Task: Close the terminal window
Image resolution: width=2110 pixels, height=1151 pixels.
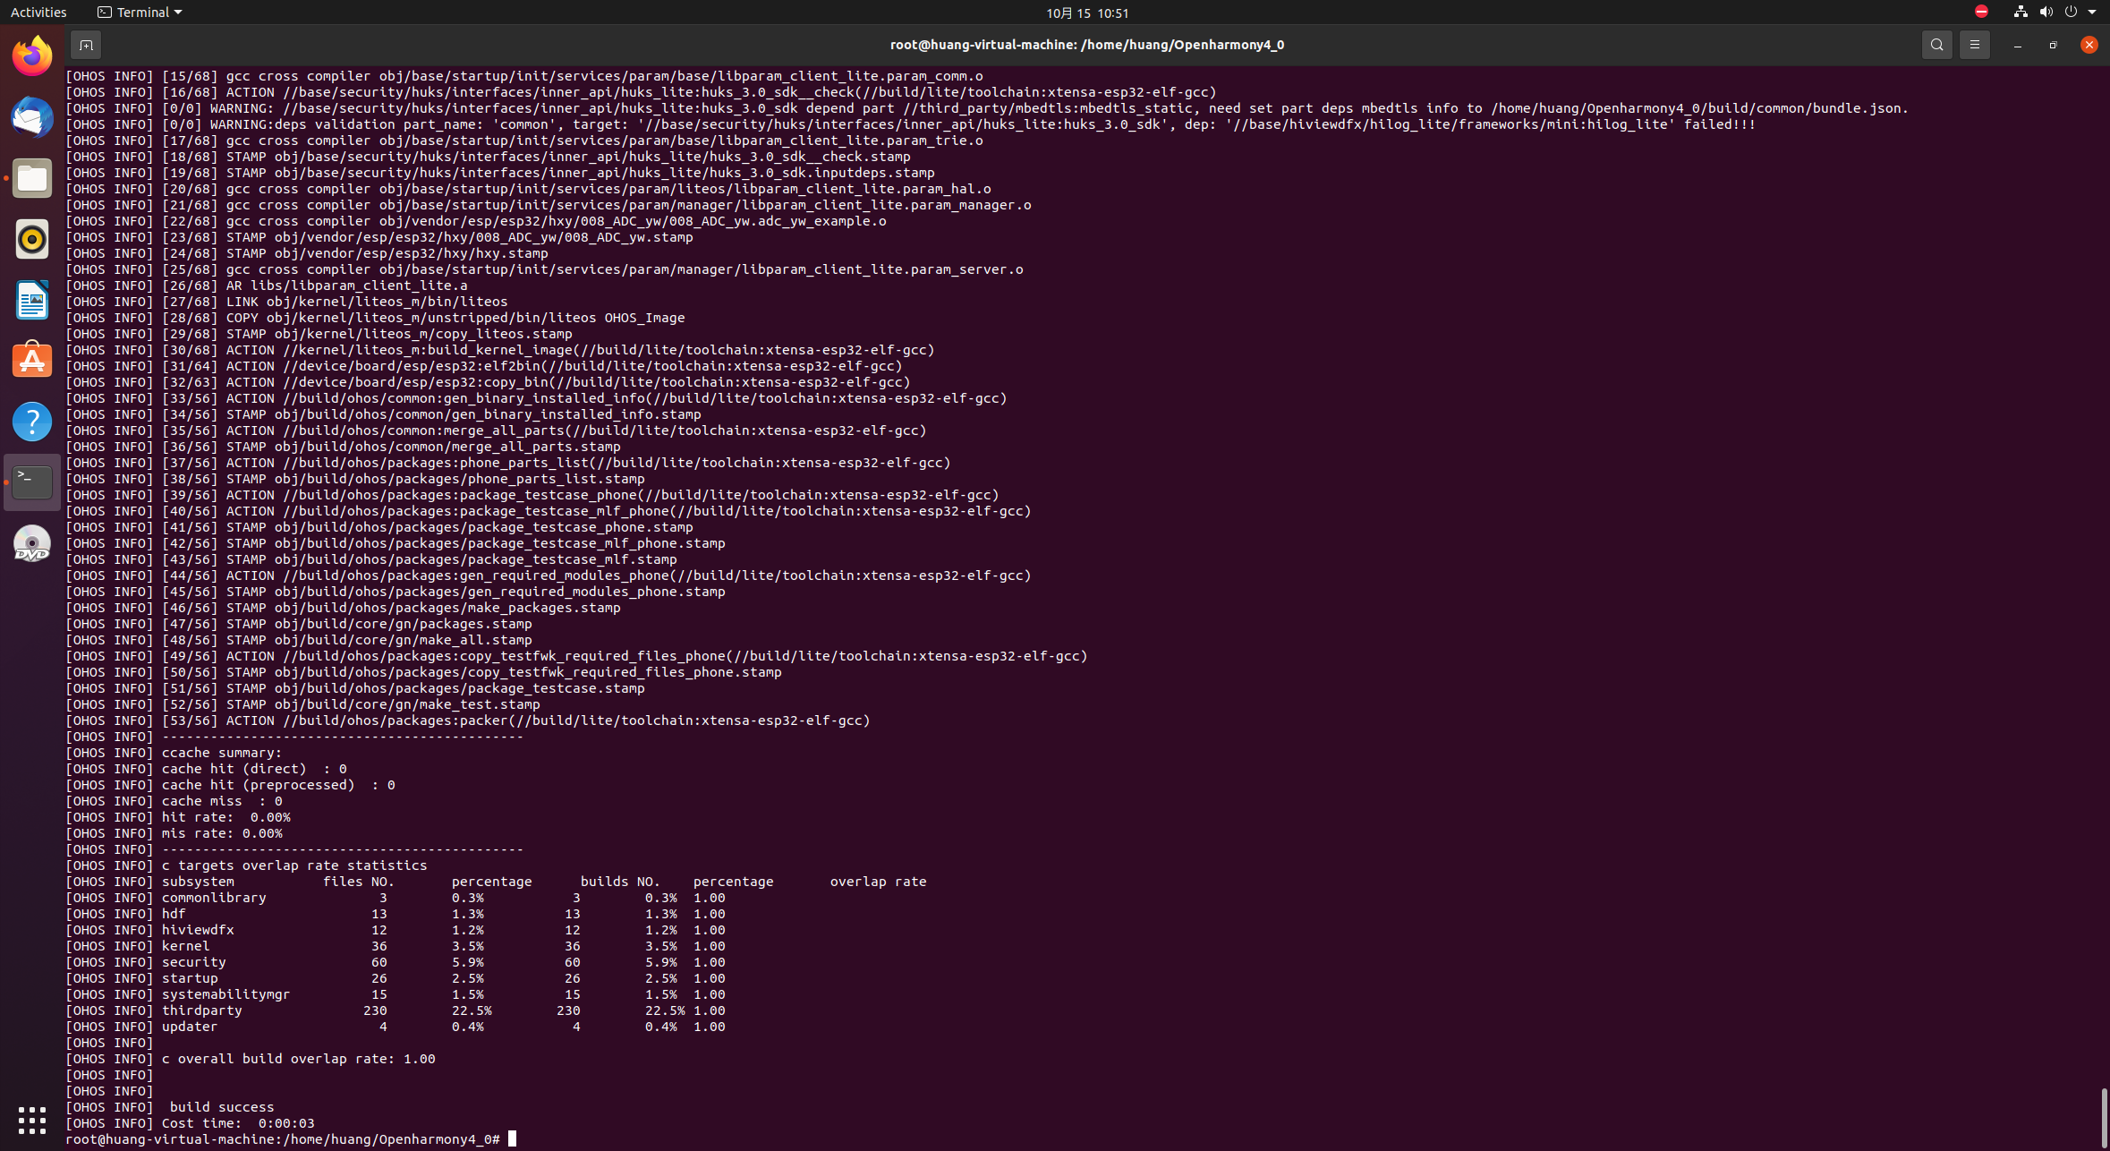Action: click(x=2089, y=45)
